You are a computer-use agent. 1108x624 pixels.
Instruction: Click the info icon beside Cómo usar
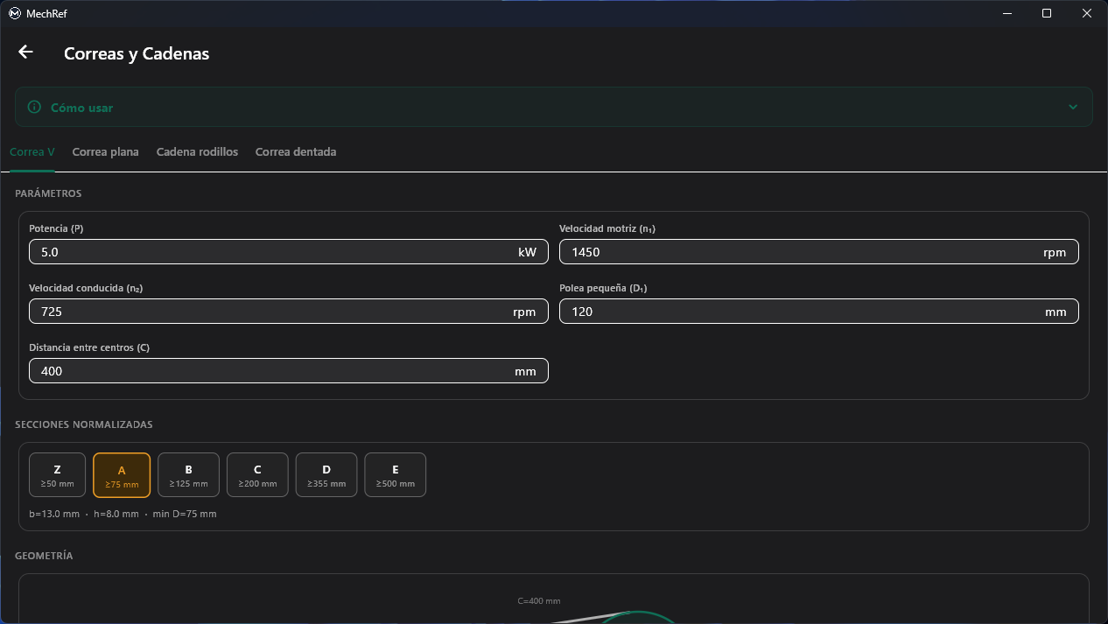[34, 108]
